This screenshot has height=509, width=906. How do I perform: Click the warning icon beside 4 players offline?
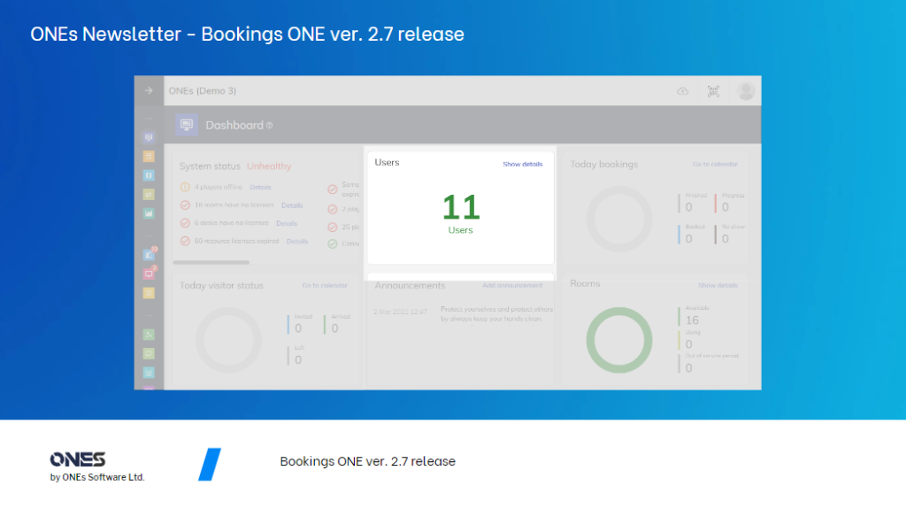pos(185,187)
